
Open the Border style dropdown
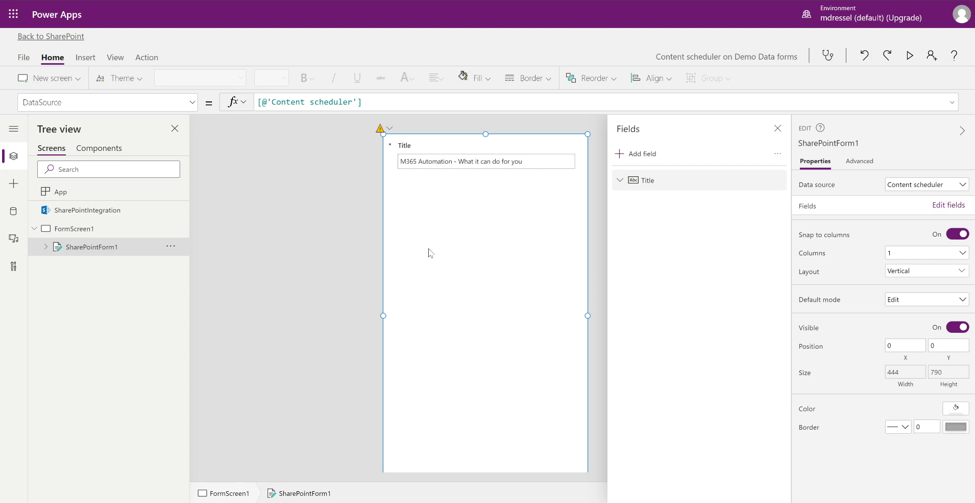898,427
